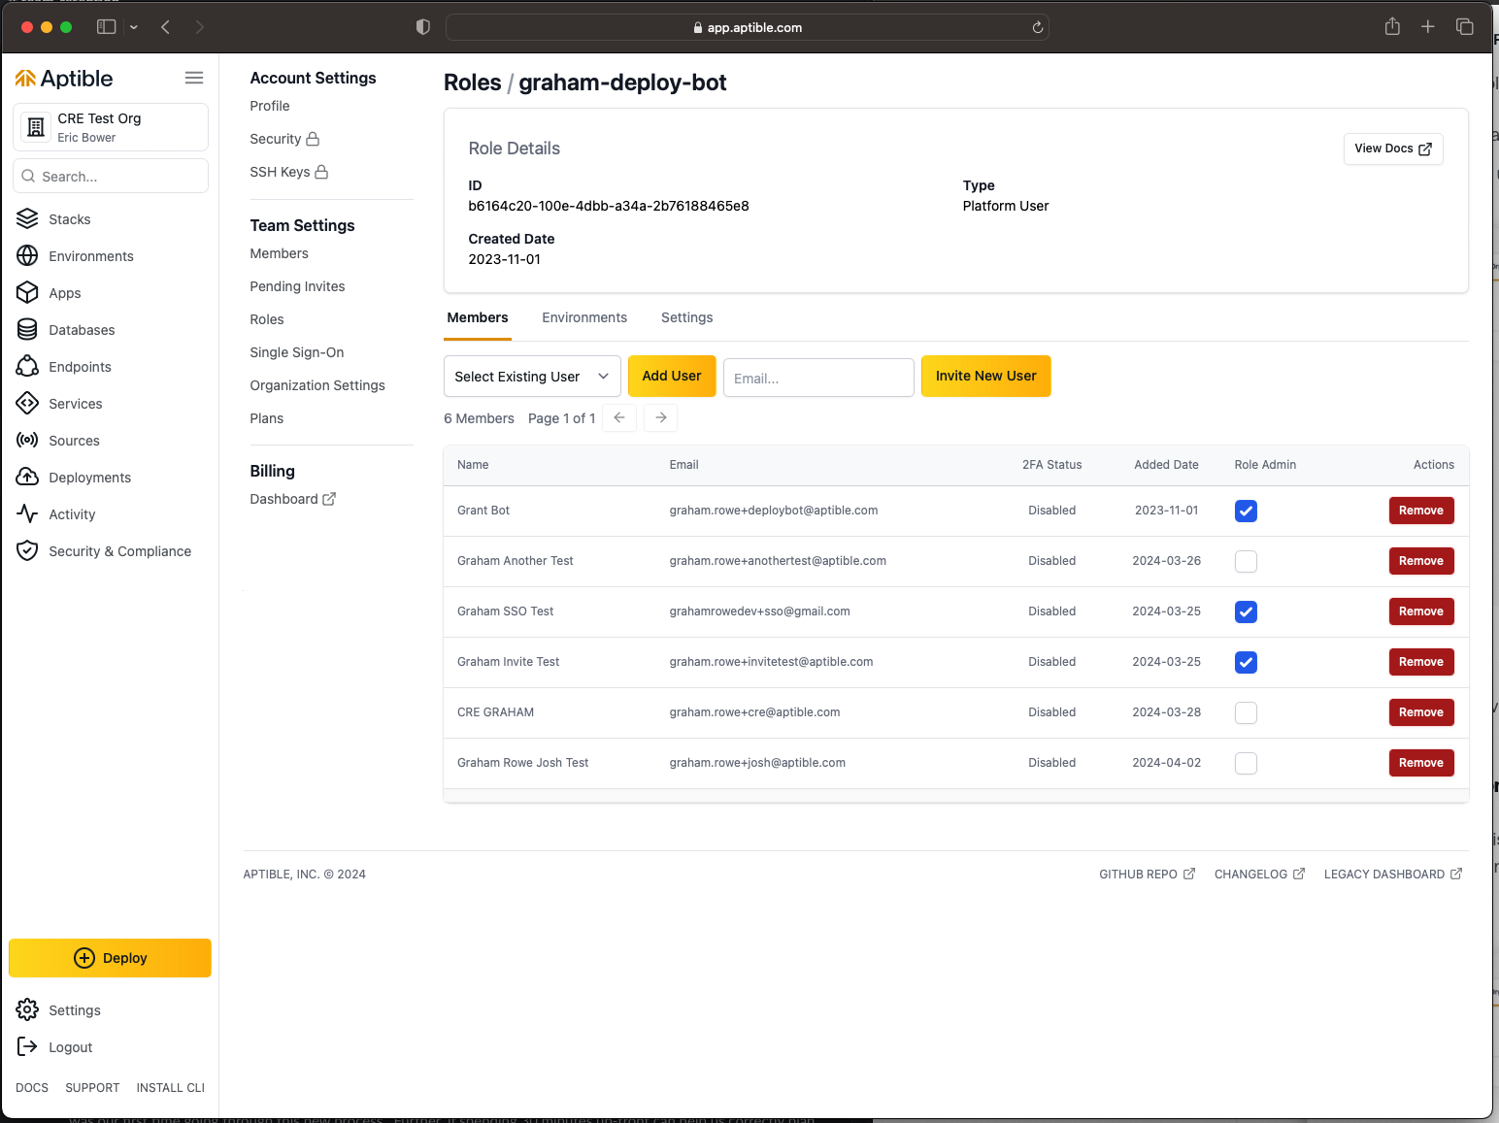The height and width of the screenshot is (1123, 1499).
Task: Focus the sidebar Search field
Action: [111, 176]
